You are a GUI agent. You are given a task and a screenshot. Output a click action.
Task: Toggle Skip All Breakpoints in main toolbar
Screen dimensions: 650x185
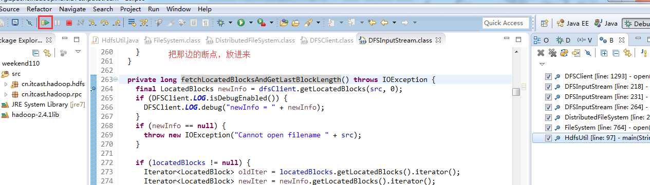pos(29,23)
